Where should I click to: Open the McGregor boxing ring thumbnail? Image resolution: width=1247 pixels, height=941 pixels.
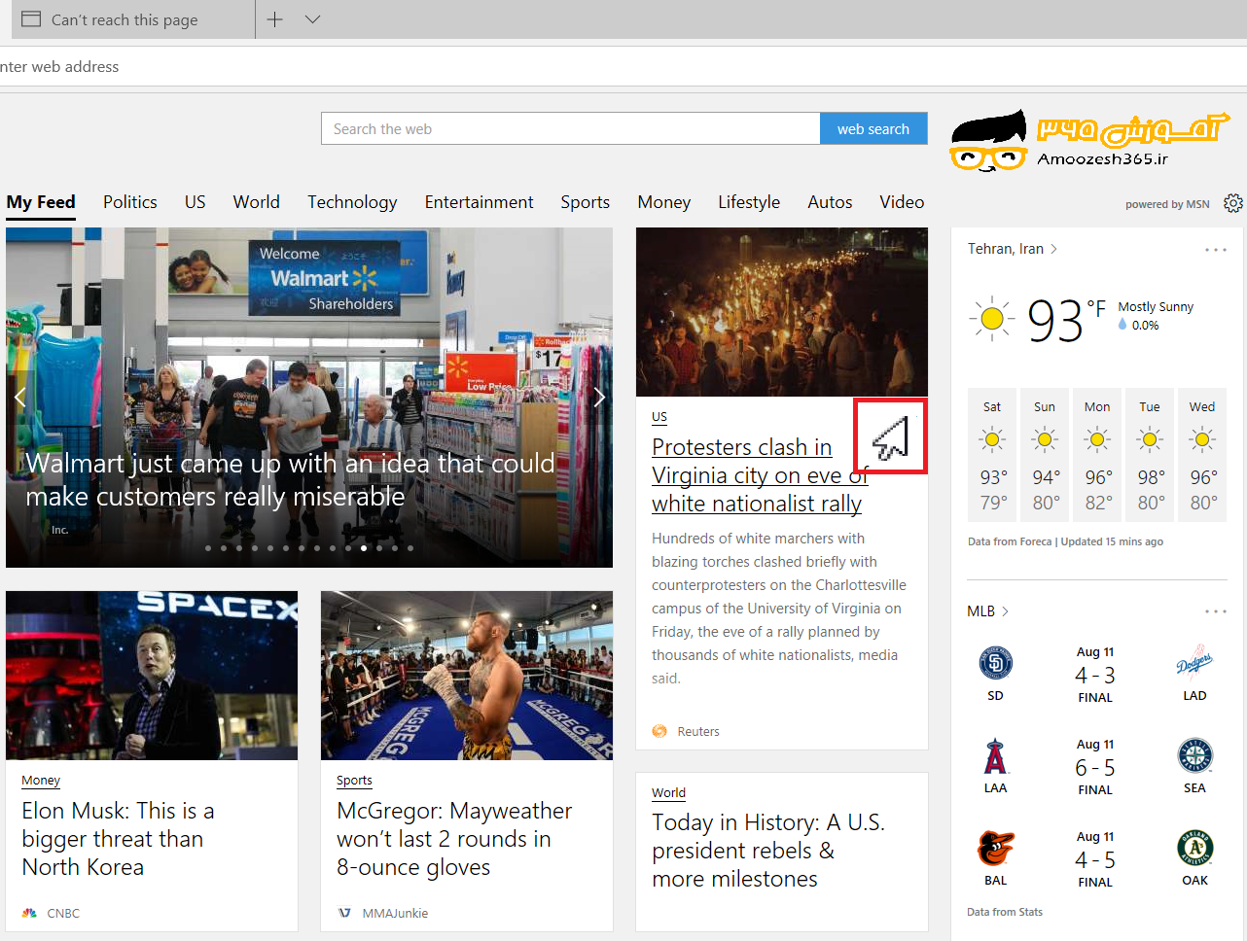pyautogui.click(x=467, y=676)
